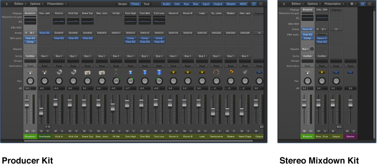Screen dimensions: 377x168
Task: Click the Bluebird drum kit icon in Stereo Mixdown Kit mixer
Action: [307, 72]
